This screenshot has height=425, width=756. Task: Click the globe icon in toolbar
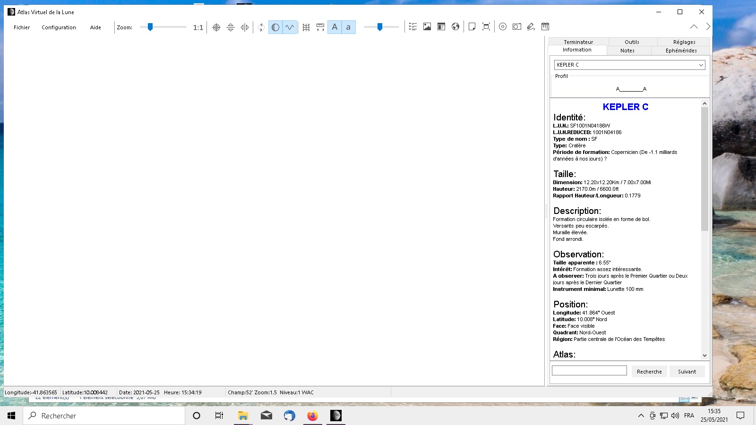click(x=455, y=27)
